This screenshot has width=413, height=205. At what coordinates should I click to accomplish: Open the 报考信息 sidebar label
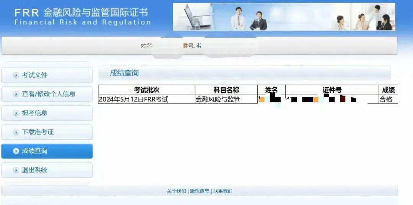click(34, 113)
